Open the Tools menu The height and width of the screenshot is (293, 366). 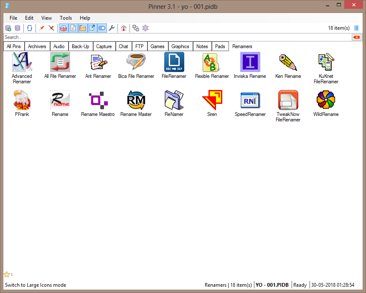pyautogui.click(x=66, y=18)
